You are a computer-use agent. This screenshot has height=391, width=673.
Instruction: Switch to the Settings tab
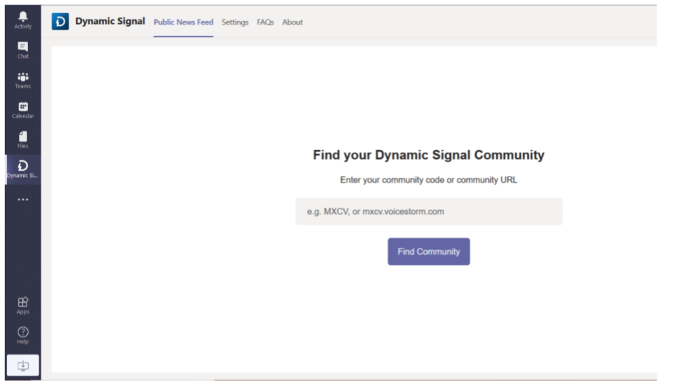point(235,22)
